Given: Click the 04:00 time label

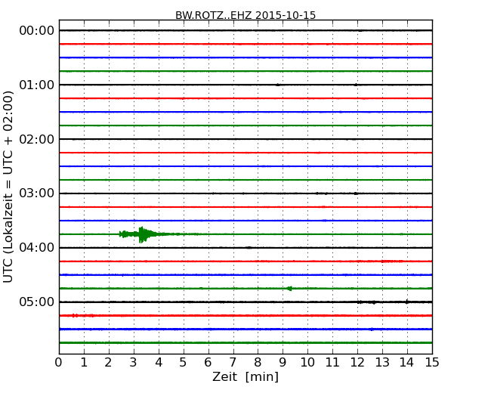Looking at the screenshot, I should pyautogui.click(x=37, y=248).
